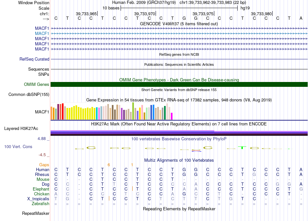Screen dimensions: 308x221
Task: Open the RepeatMasker track label
Action: pyautogui.click(x=36, y=214)
